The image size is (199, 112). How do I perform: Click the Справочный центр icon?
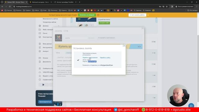(x=40, y=80)
